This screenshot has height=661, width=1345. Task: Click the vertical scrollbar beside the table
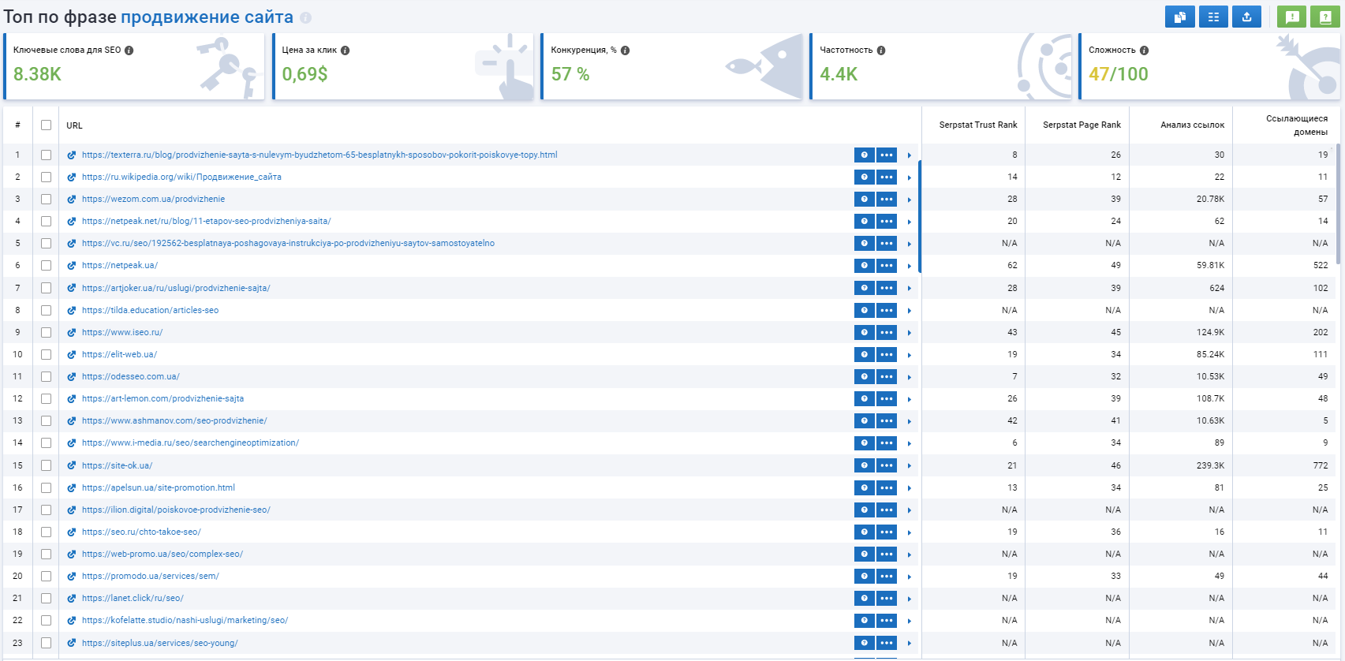(1338, 205)
